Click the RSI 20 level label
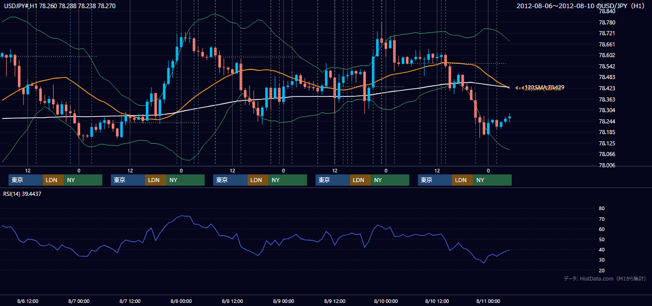 pos(601,270)
